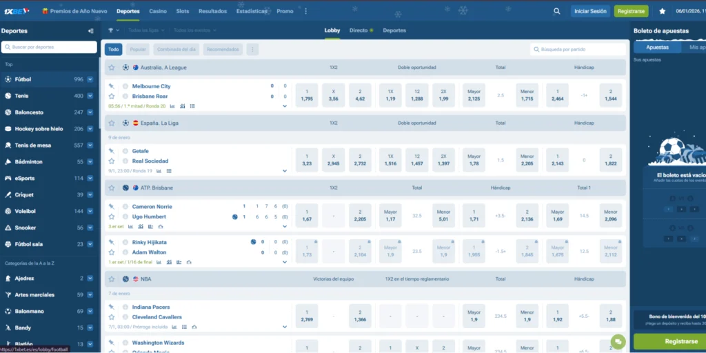Focus the Búsqueda por partido search field
The height and width of the screenshot is (353, 706).
coord(578,50)
